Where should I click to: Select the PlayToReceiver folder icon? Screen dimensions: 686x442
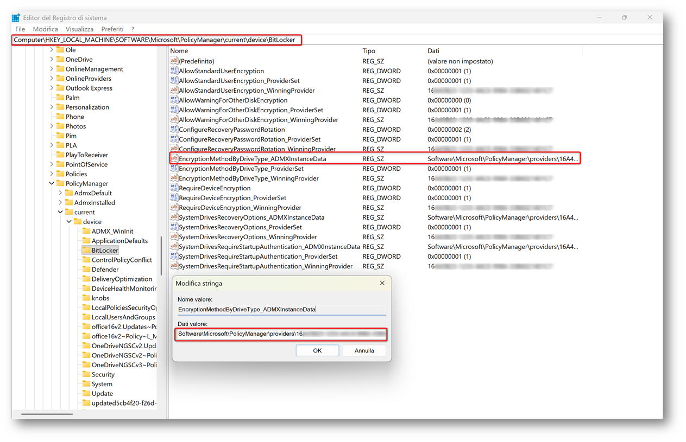[60, 155]
